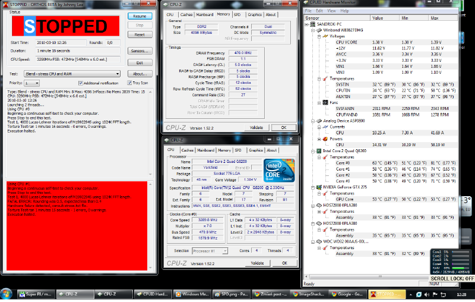Open the Processor #1 selection dropdown
475x302 pixels.
[210, 251]
